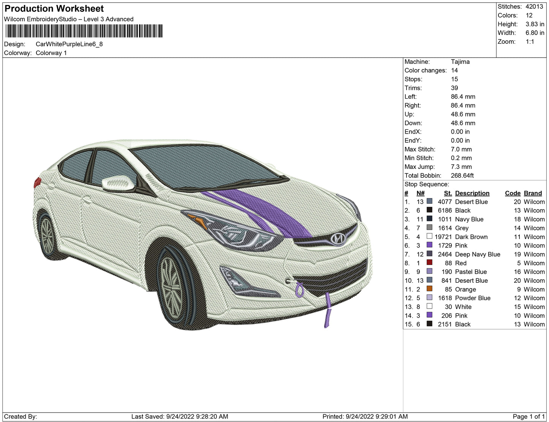
Task: Click the Stitches count value 42013
Action: tap(534, 6)
